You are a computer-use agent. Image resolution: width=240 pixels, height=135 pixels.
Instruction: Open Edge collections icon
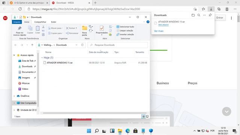click(x=219, y=9)
